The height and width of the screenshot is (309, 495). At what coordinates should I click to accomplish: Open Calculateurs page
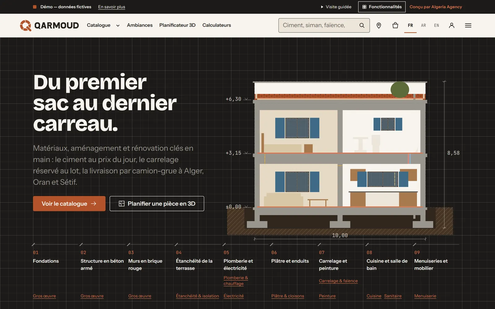[x=217, y=25]
